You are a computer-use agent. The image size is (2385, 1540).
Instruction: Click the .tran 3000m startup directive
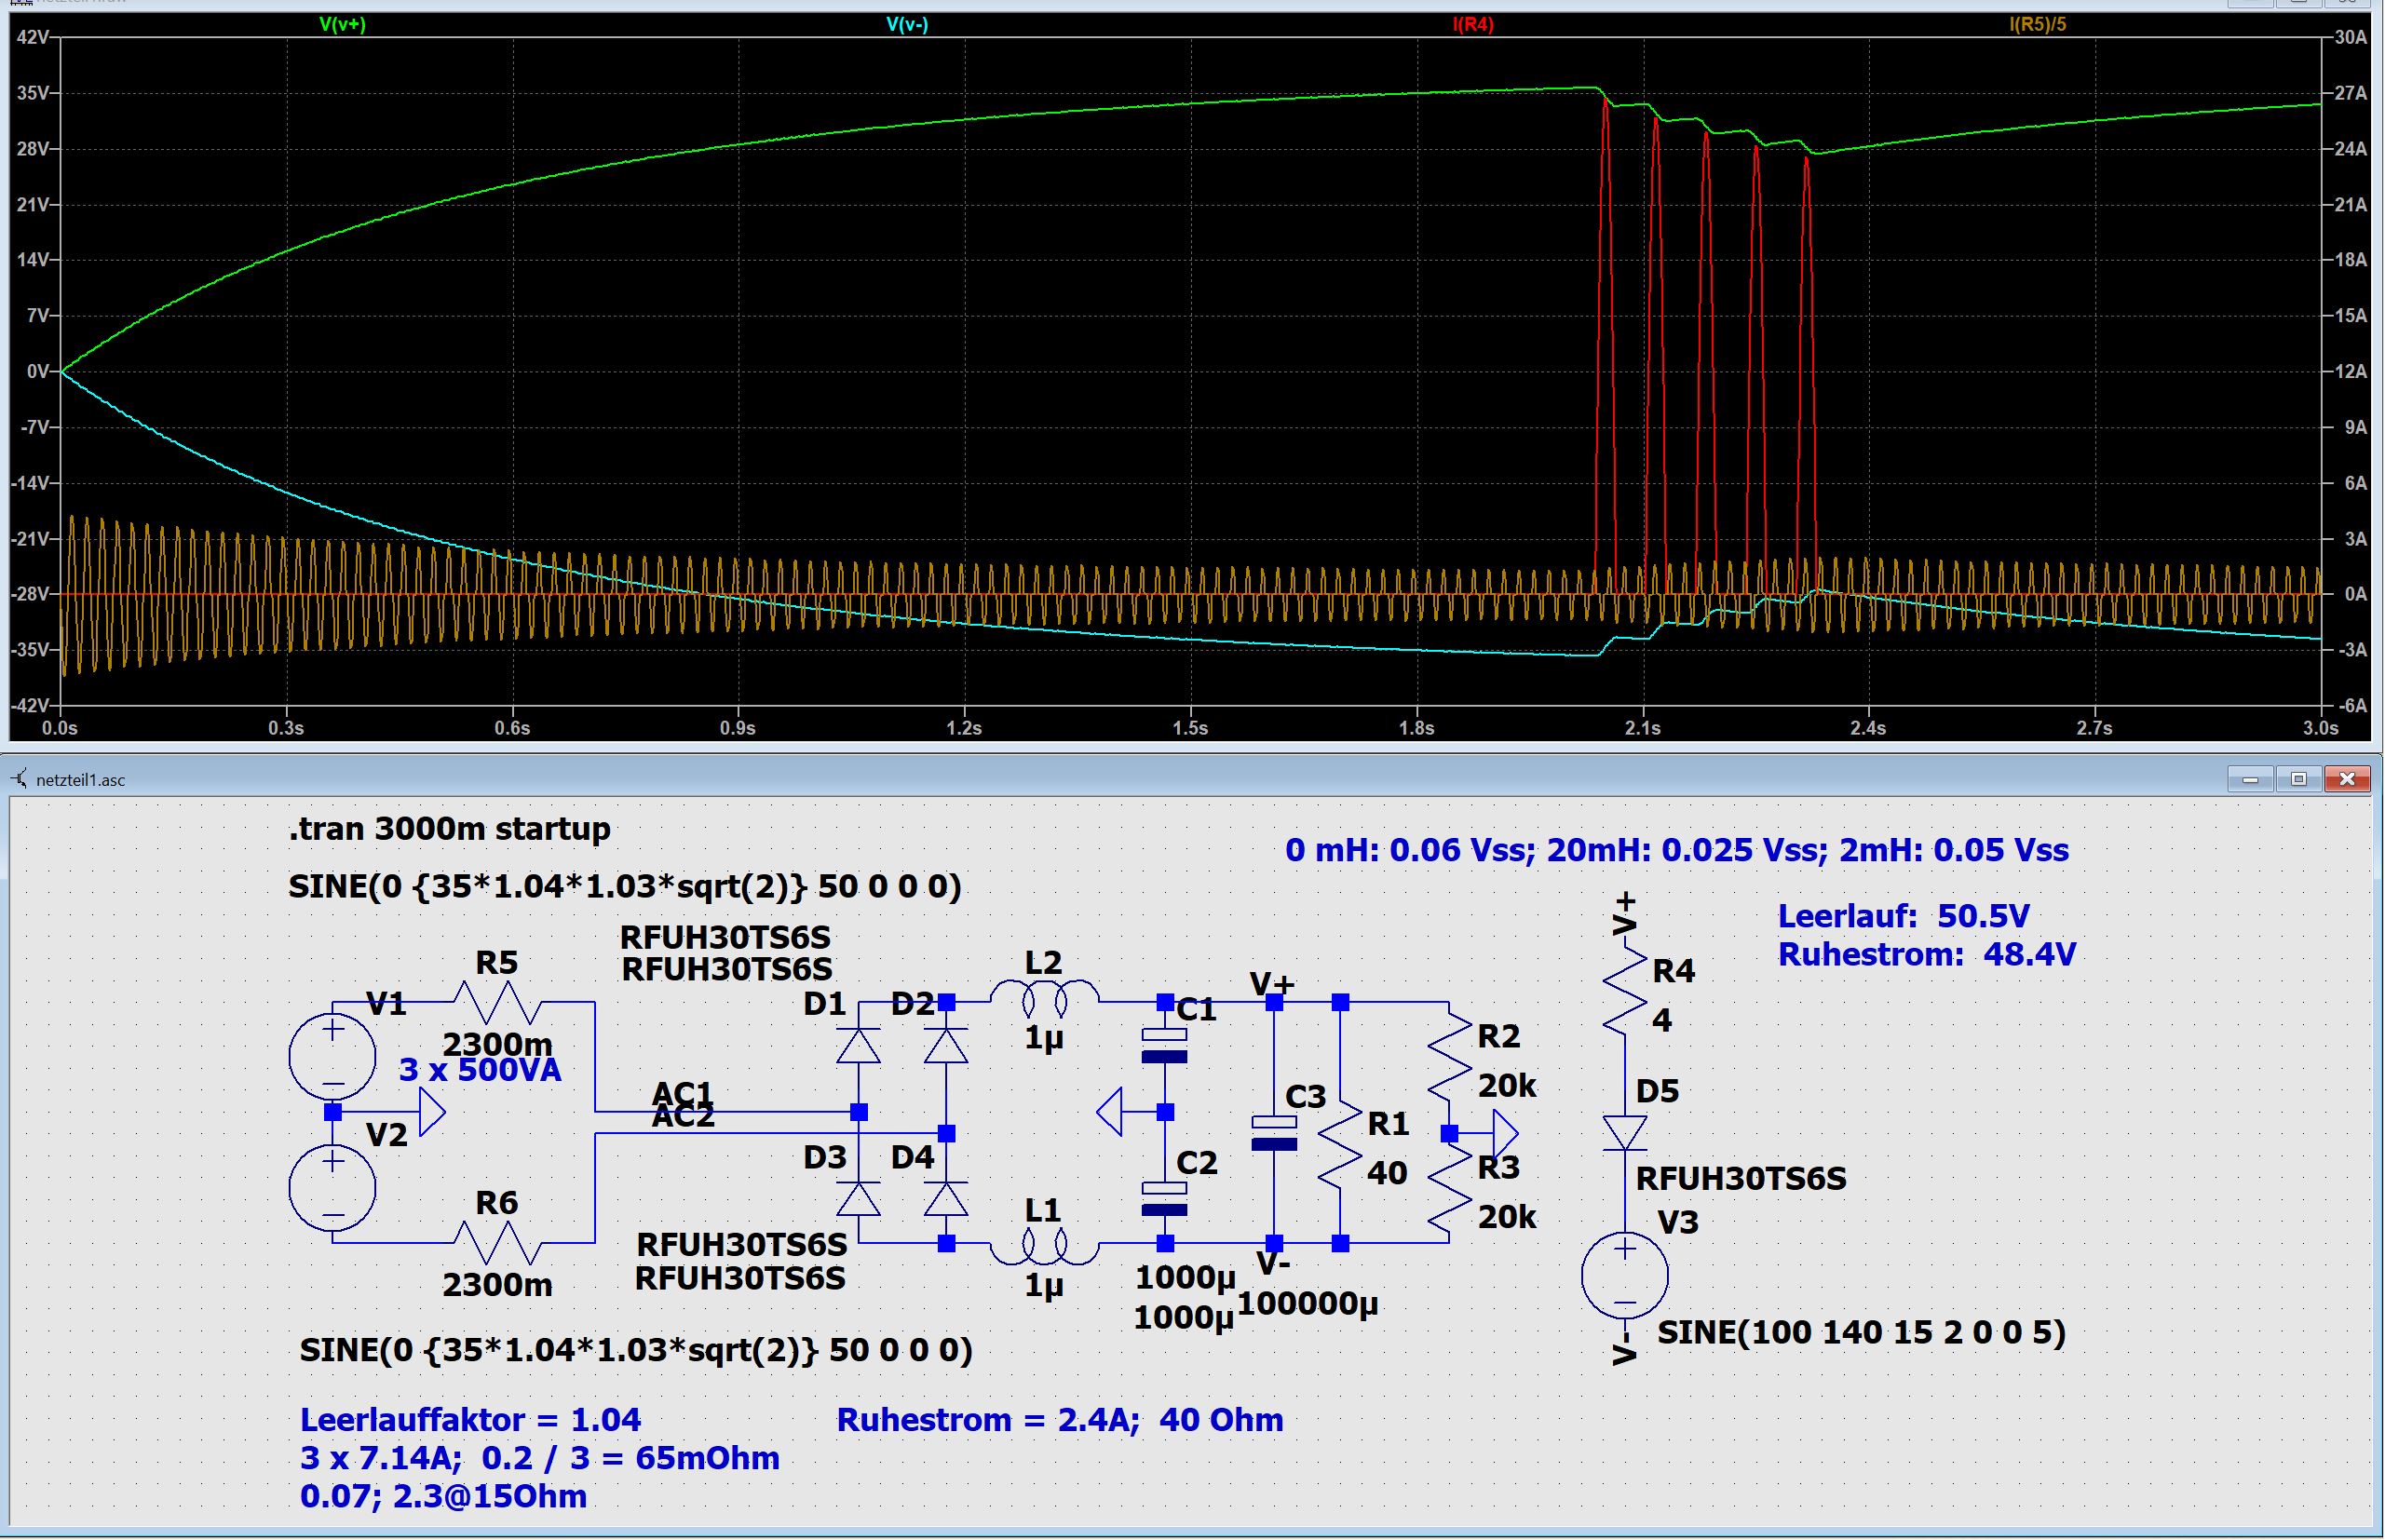tap(449, 828)
